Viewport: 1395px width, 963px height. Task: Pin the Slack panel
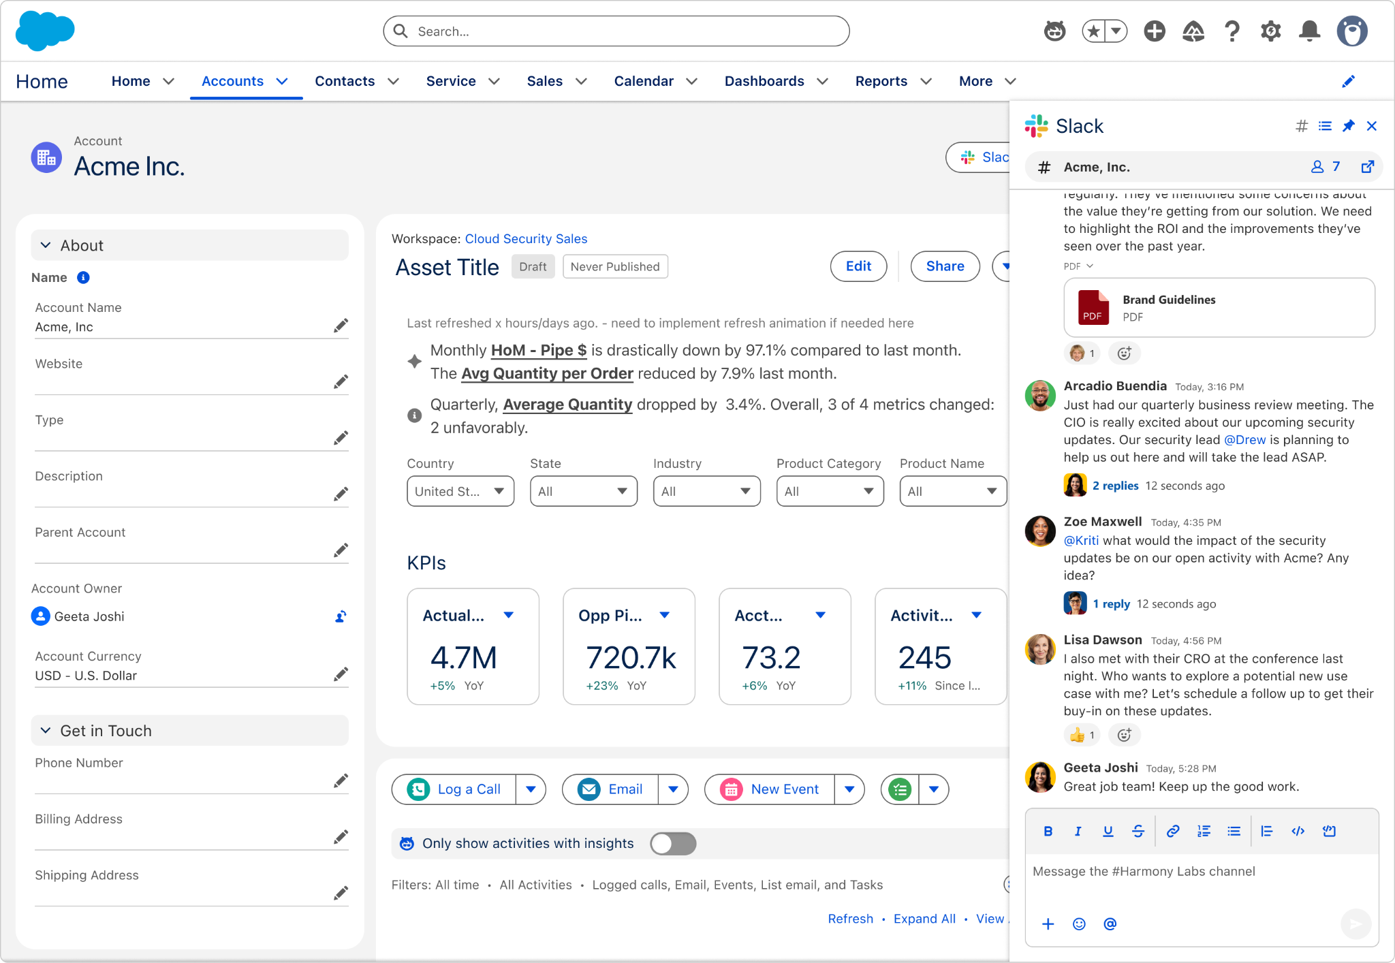pos(1348,126)
